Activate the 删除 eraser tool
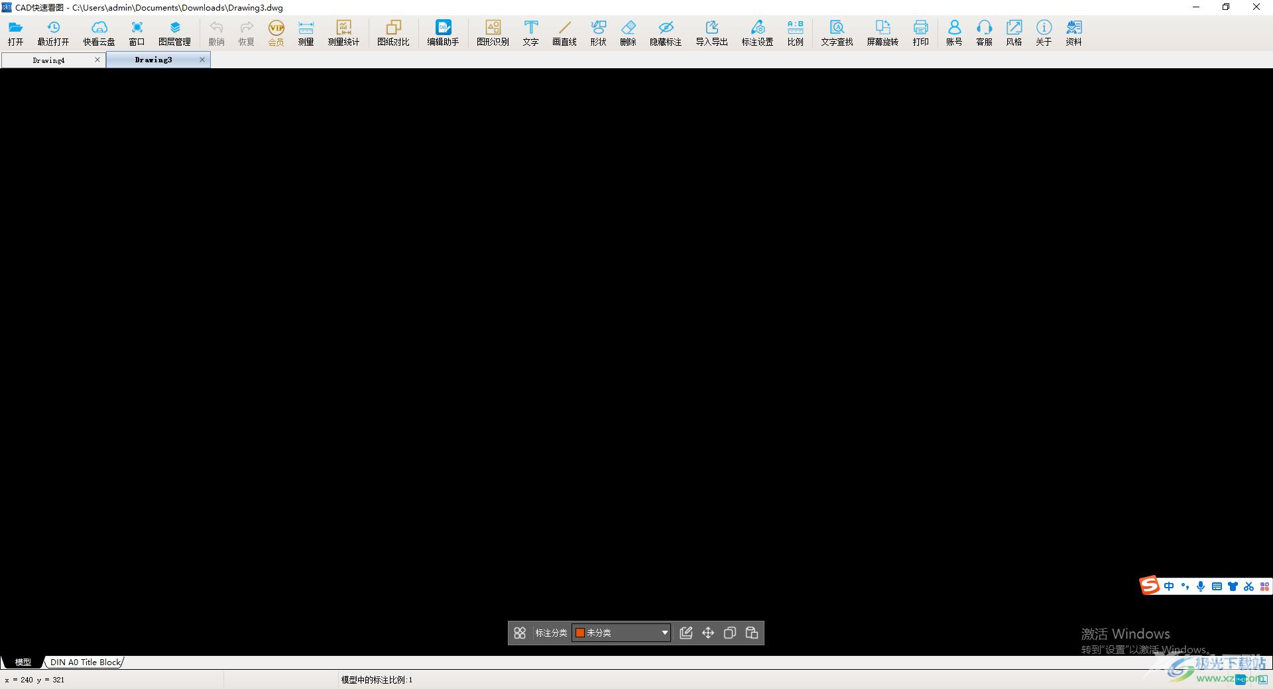 tap(628, 32)
